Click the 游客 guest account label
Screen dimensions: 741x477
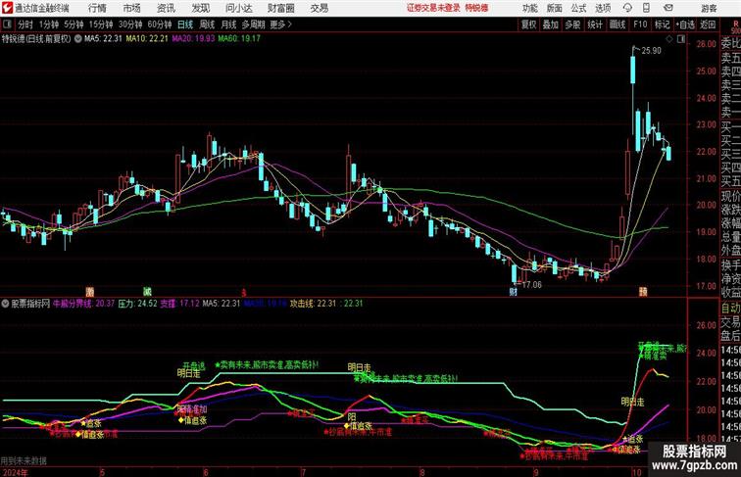coord(709,9)
